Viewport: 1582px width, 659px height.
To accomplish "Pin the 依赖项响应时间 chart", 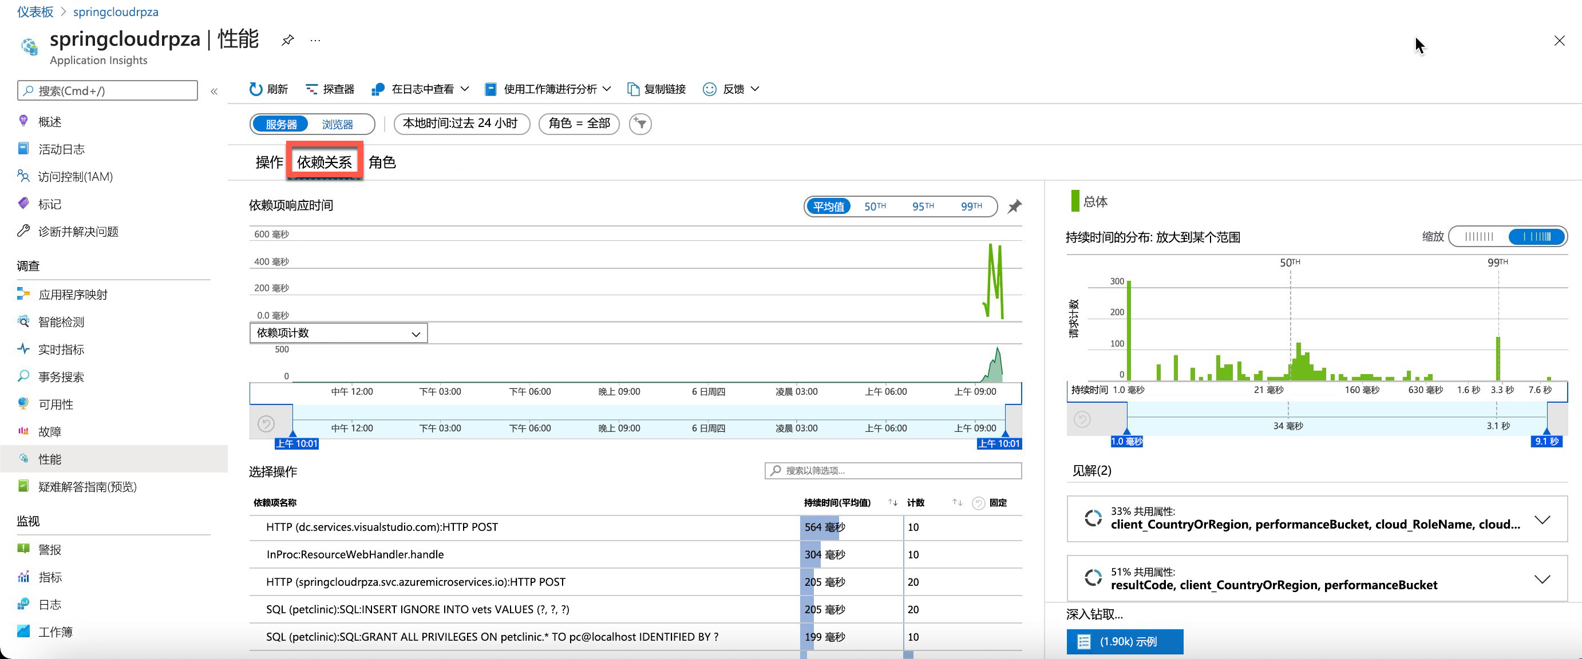I will 1015,207.
